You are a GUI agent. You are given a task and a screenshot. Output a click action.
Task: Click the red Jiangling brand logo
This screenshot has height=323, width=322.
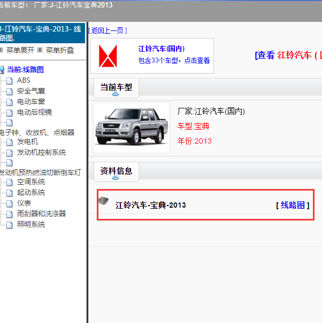point(108,56)
